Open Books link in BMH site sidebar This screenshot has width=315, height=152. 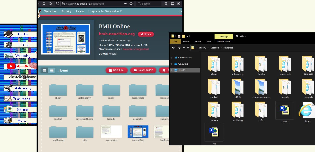(x=23, y=34)
